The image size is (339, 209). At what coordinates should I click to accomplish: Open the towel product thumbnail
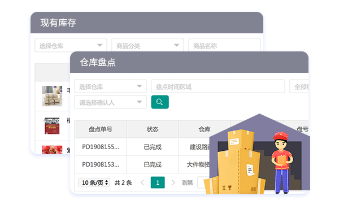(52, 96)
